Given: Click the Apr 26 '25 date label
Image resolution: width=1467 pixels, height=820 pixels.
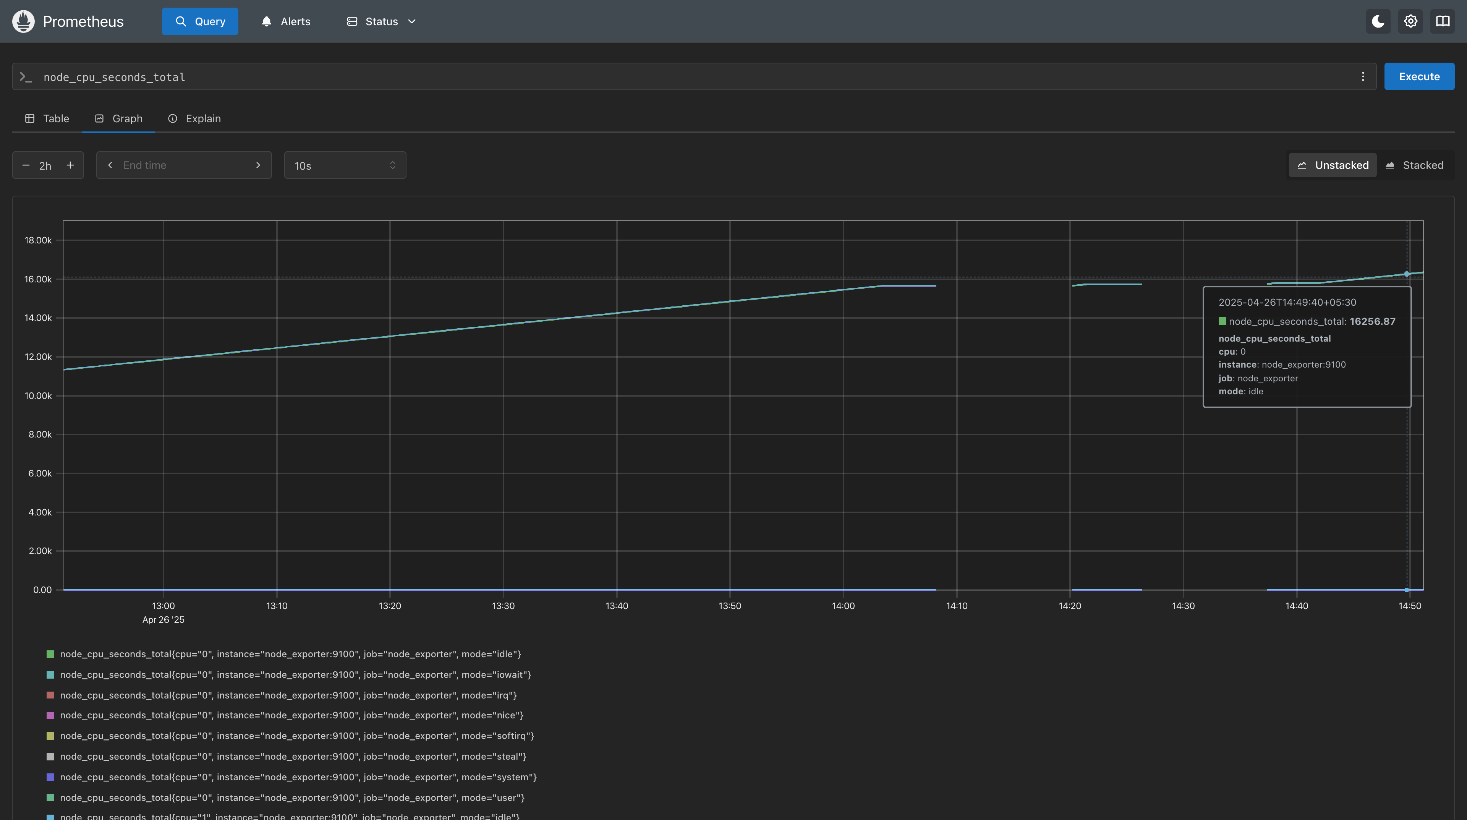Looking at the screenshot, I should (164, 619).
